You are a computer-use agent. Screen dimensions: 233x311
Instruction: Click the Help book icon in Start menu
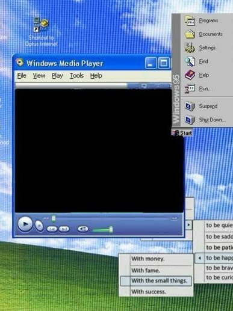(190, 75)
